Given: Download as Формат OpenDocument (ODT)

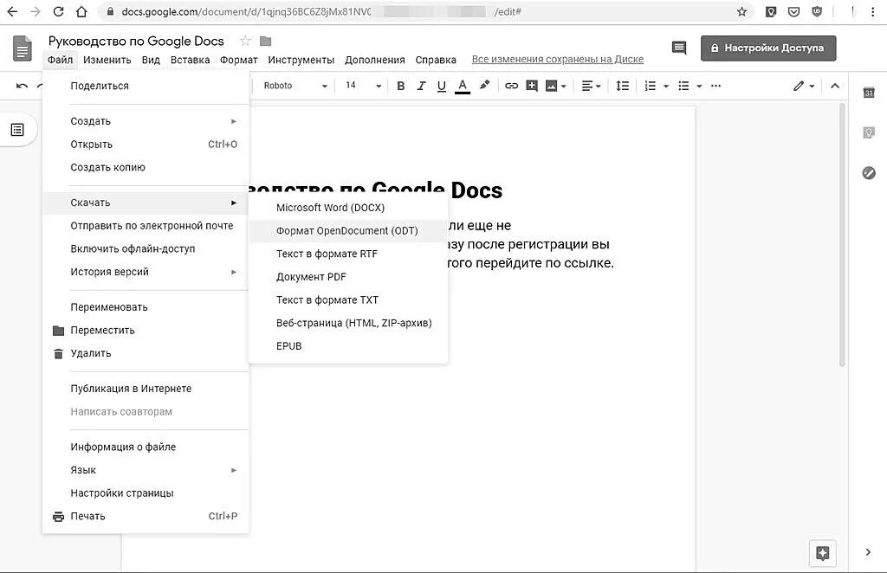Looking at the screenshot, I should click(348, 231).
